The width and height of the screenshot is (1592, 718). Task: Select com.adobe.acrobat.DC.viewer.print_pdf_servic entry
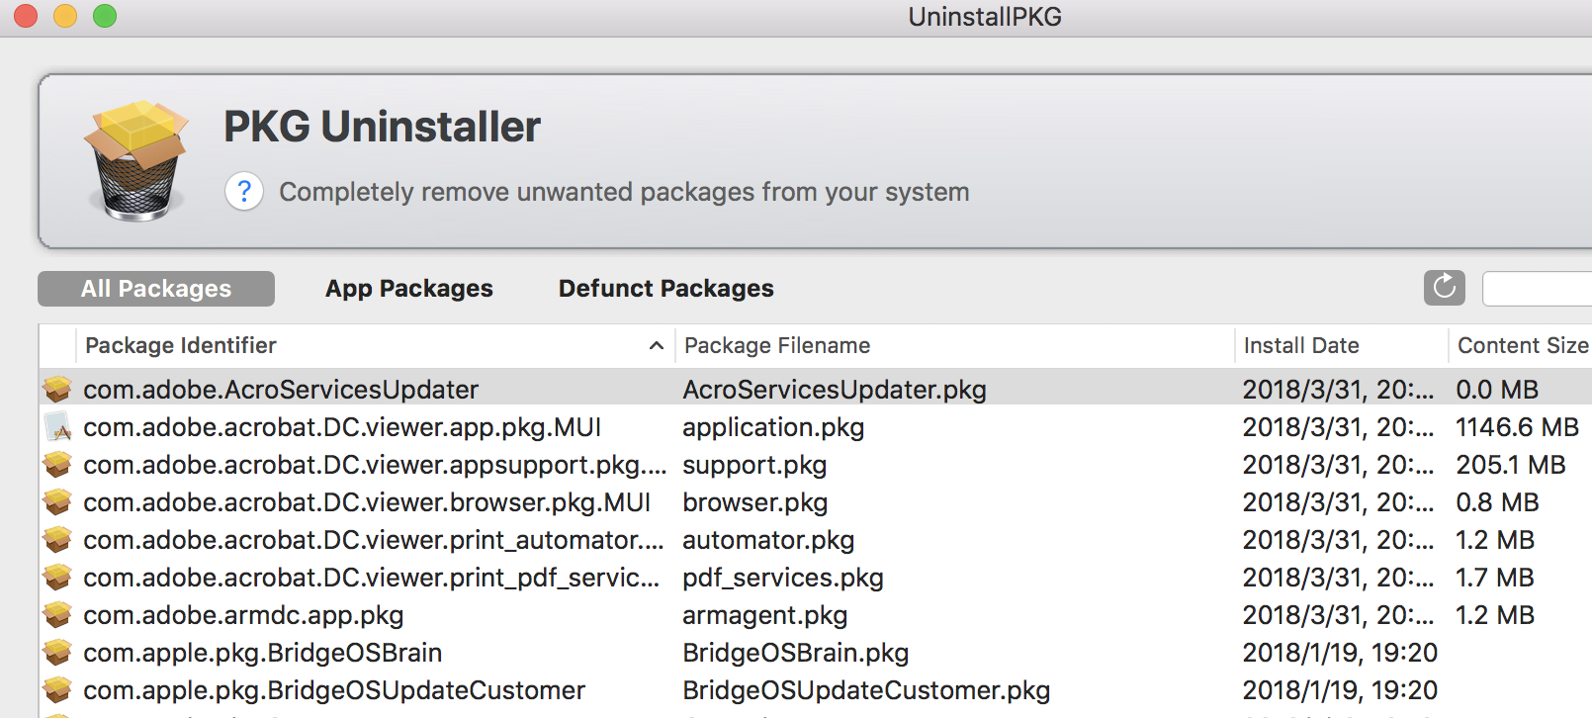coord(371,578)
